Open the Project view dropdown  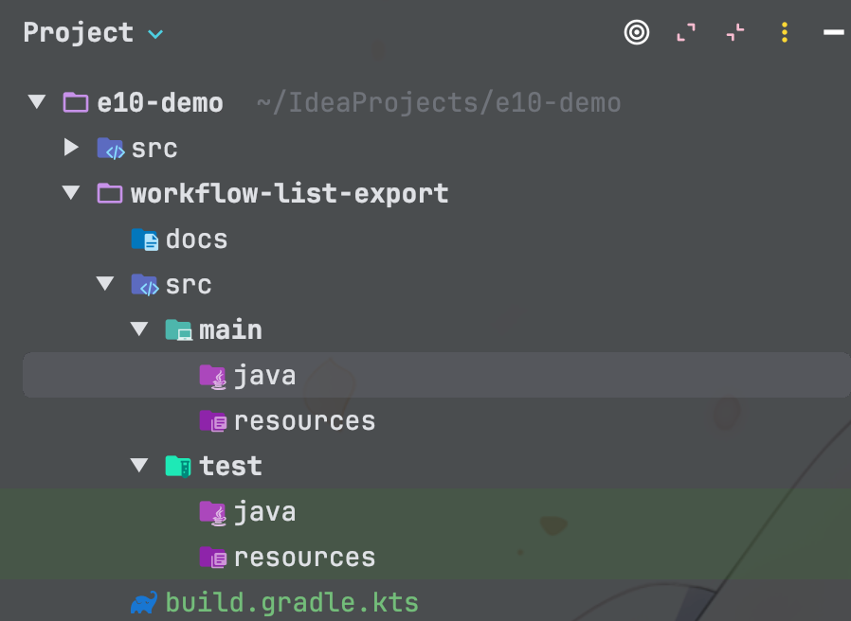point(155,34)
